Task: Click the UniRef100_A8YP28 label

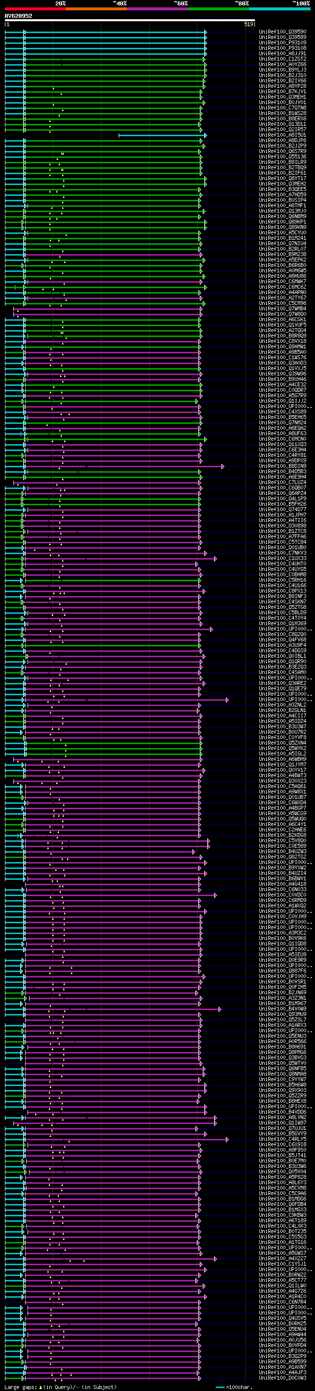Action: pyautogui.click(x=283, y=86)
